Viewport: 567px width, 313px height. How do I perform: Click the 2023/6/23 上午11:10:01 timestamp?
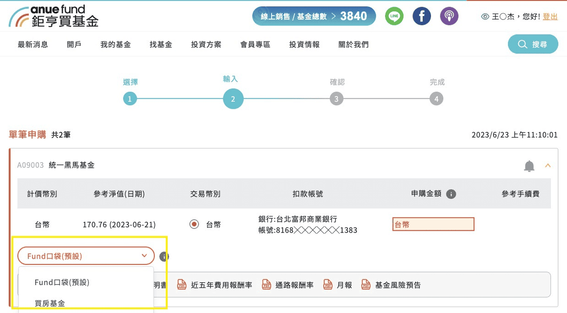pos(515,135)
